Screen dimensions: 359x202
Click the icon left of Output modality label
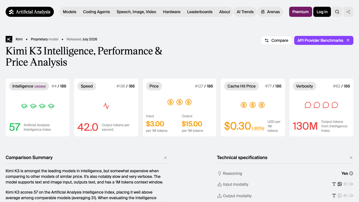click(x=220, y=196)
